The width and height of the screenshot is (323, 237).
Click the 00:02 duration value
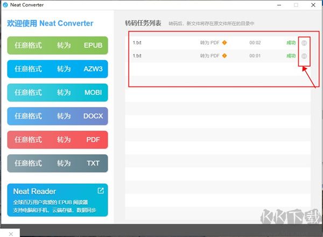click(255, 43)
